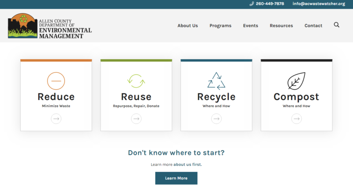Open the Resources navigation menu

(x=281, y=26)
